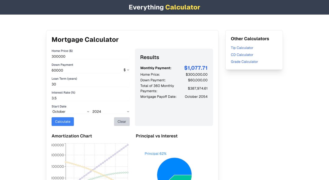
Task: Open the 2024 start year dropdown
Action: pyautogui.click(x=111, y=112)
